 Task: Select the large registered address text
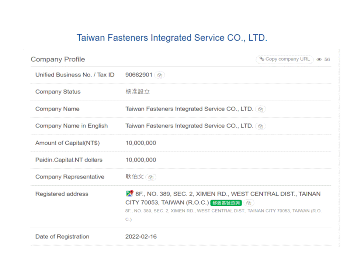pyautogui.click(x=223, y=198)
